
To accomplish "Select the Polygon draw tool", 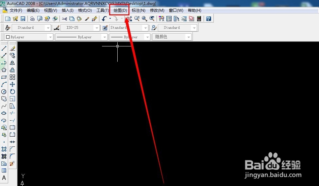I will click(x=4, y=70).
